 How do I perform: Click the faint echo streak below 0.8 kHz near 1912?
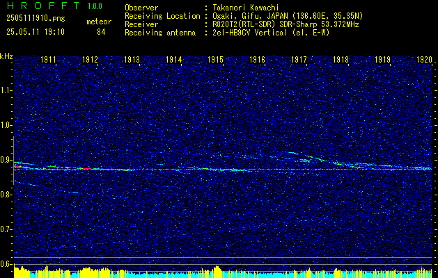point(74,193)
